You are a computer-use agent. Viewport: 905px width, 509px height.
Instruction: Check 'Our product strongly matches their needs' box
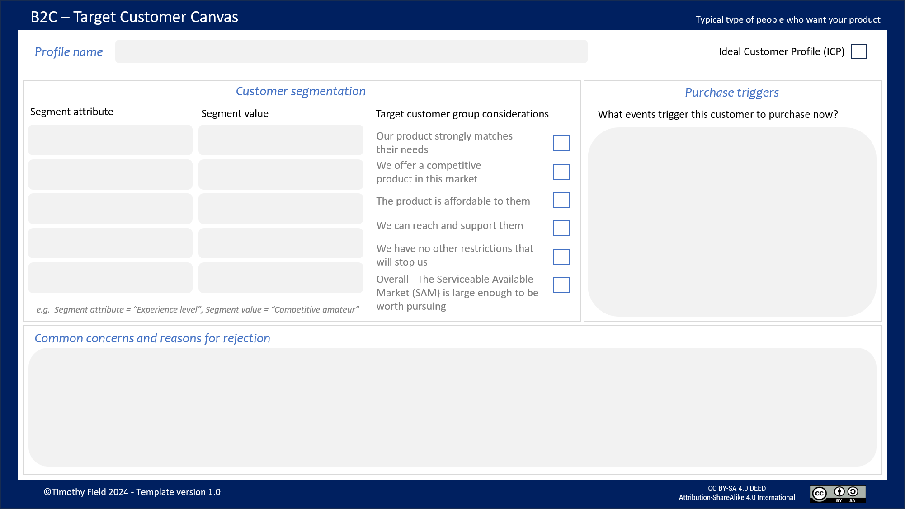561,143
